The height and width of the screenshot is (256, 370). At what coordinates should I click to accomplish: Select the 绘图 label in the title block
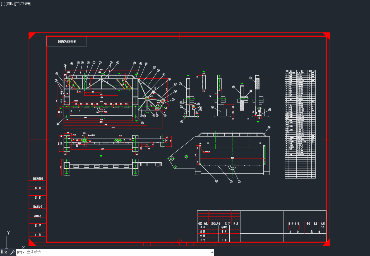[203, 231]
